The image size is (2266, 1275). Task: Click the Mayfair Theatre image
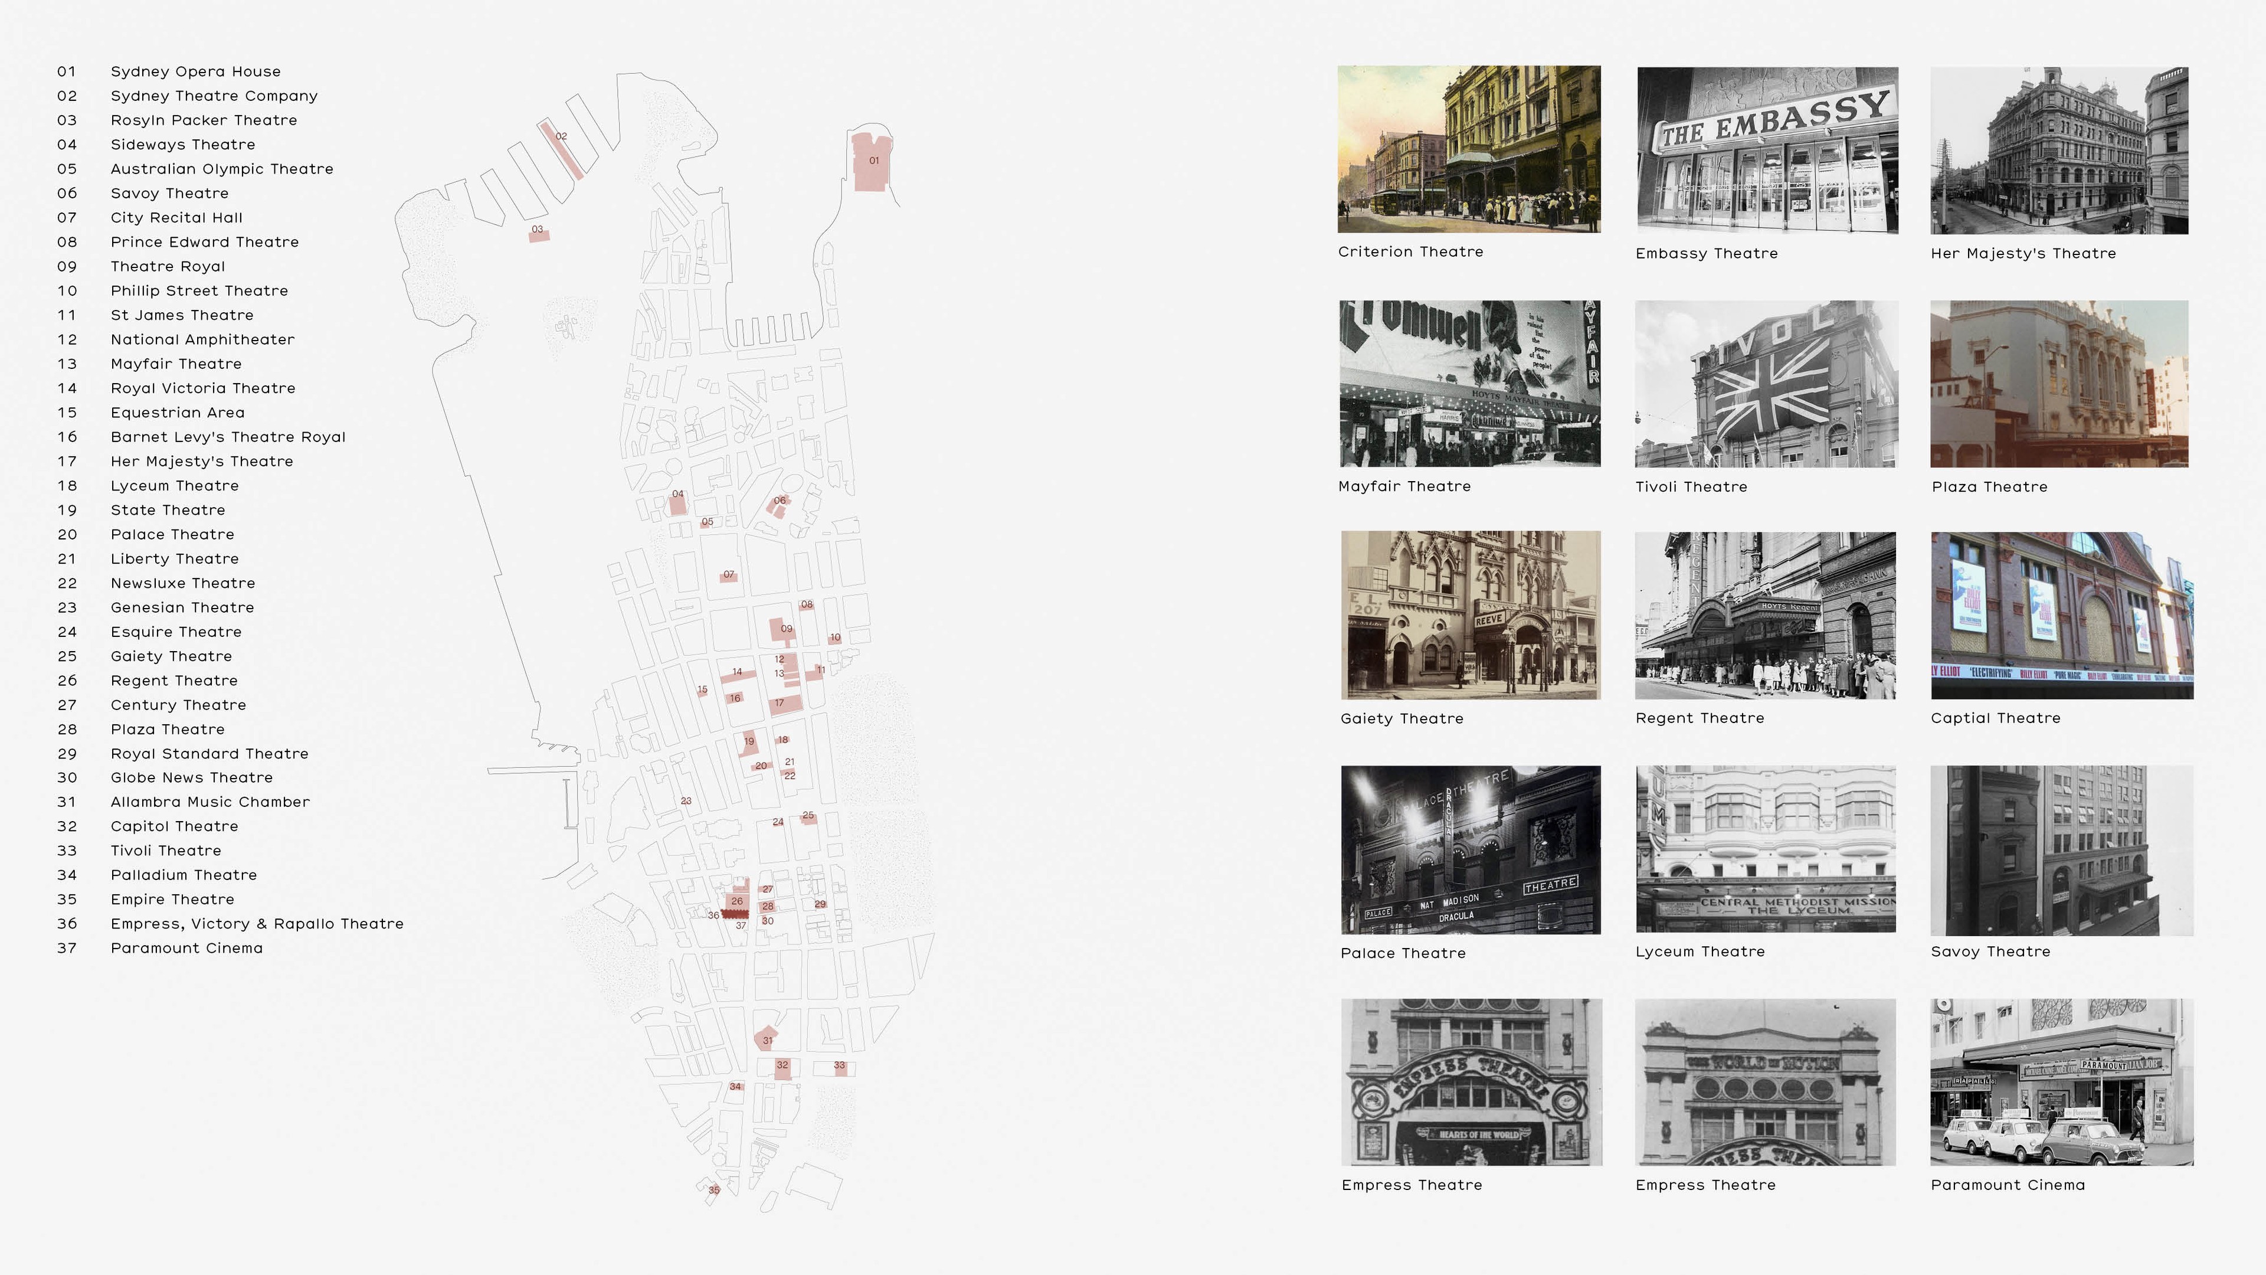[x=1469, y=384]
